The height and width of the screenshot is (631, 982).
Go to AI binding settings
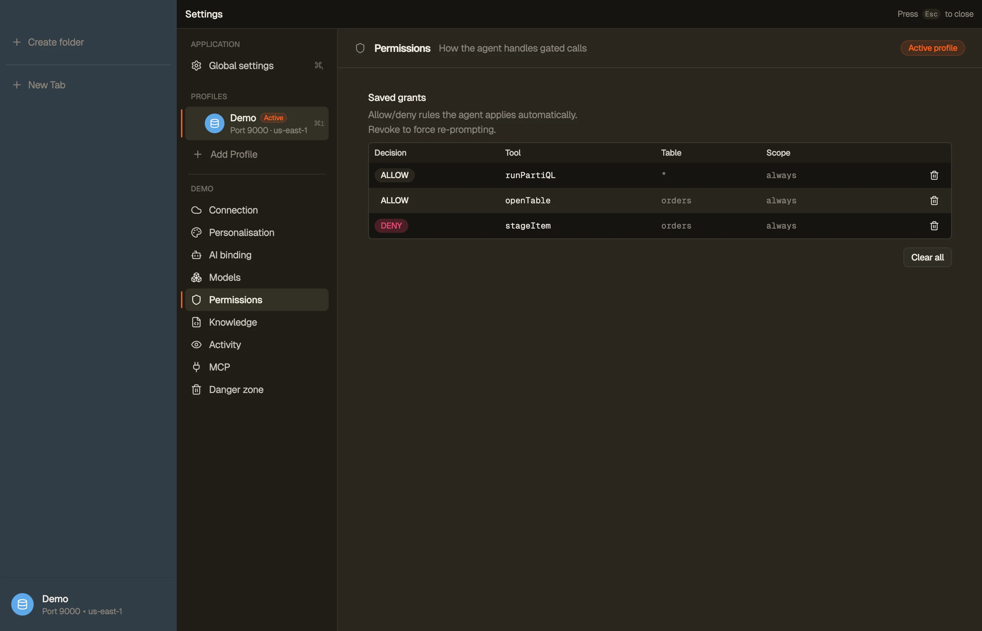(257, 255)
